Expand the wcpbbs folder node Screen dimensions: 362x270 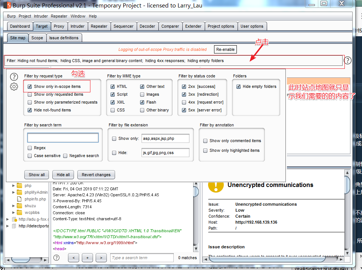click(13, 212)
